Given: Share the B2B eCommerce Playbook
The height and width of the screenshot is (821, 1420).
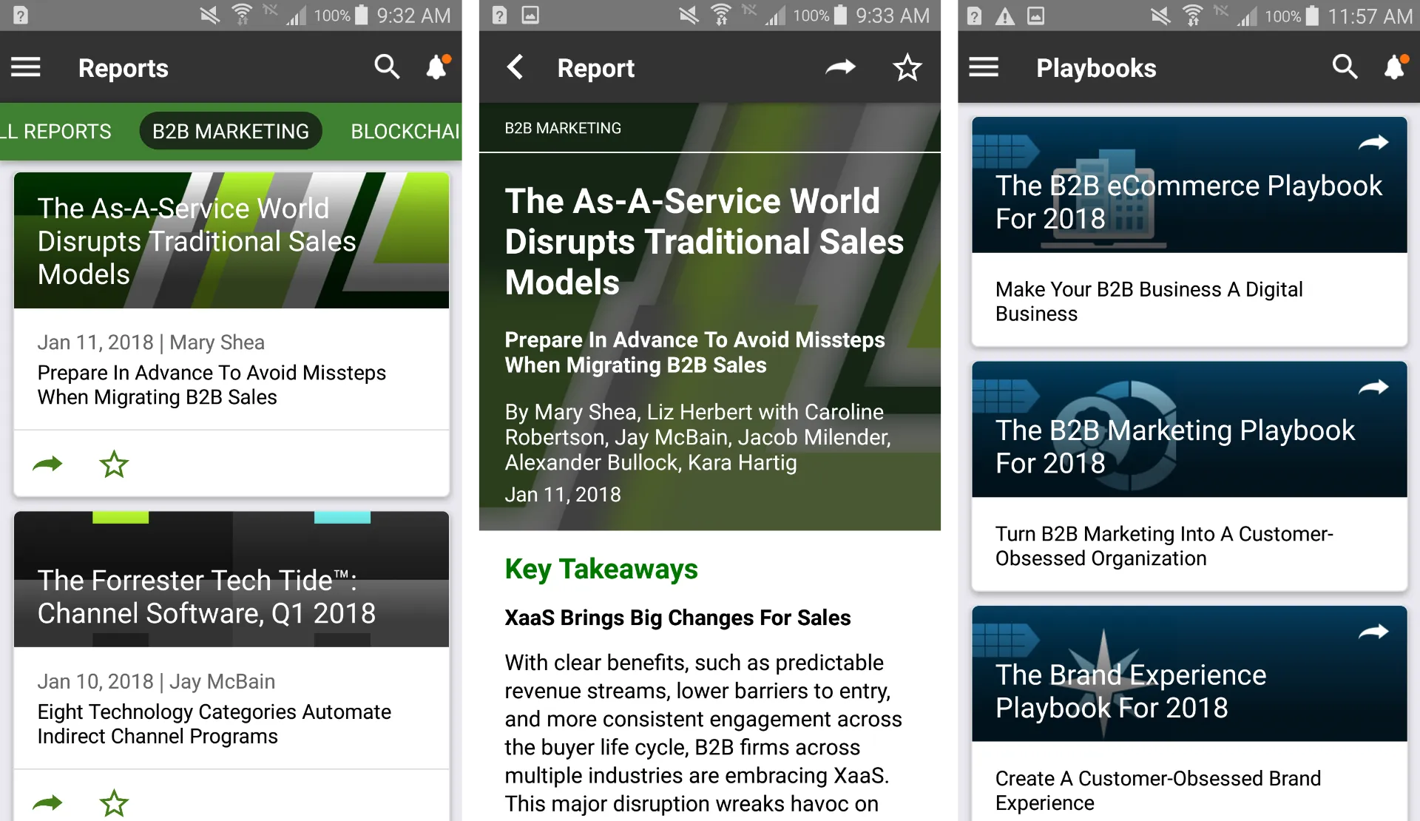Looking at the screenshot, I should tap(1373, 143).
